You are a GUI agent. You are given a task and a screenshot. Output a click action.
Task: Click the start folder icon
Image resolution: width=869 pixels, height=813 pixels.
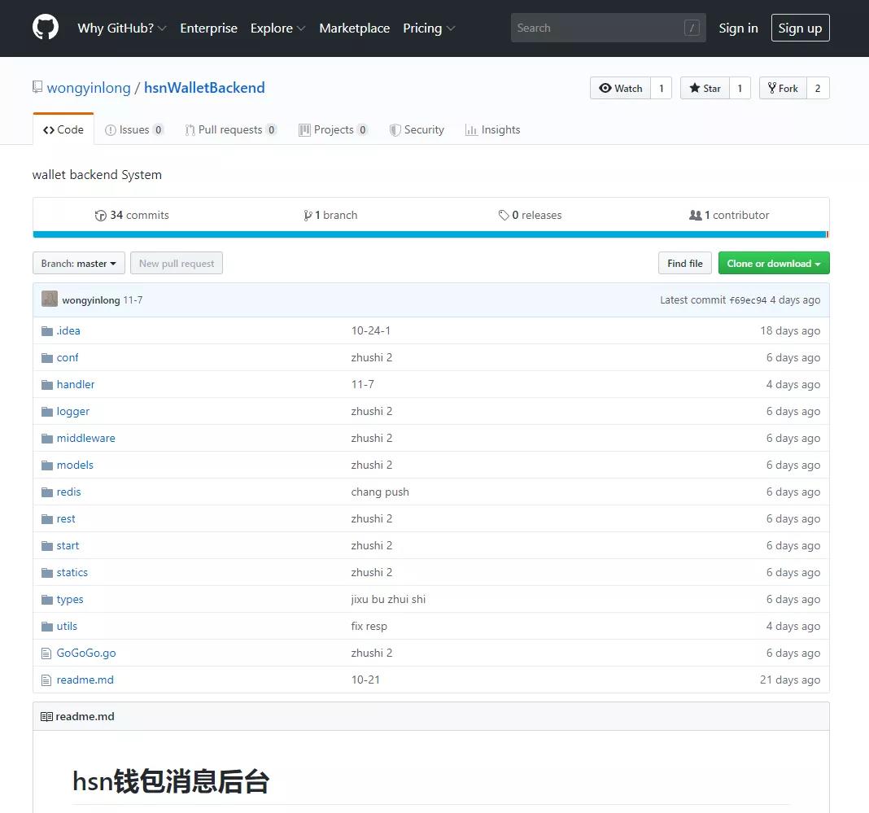pyautogui.click(x=47, y=546)
